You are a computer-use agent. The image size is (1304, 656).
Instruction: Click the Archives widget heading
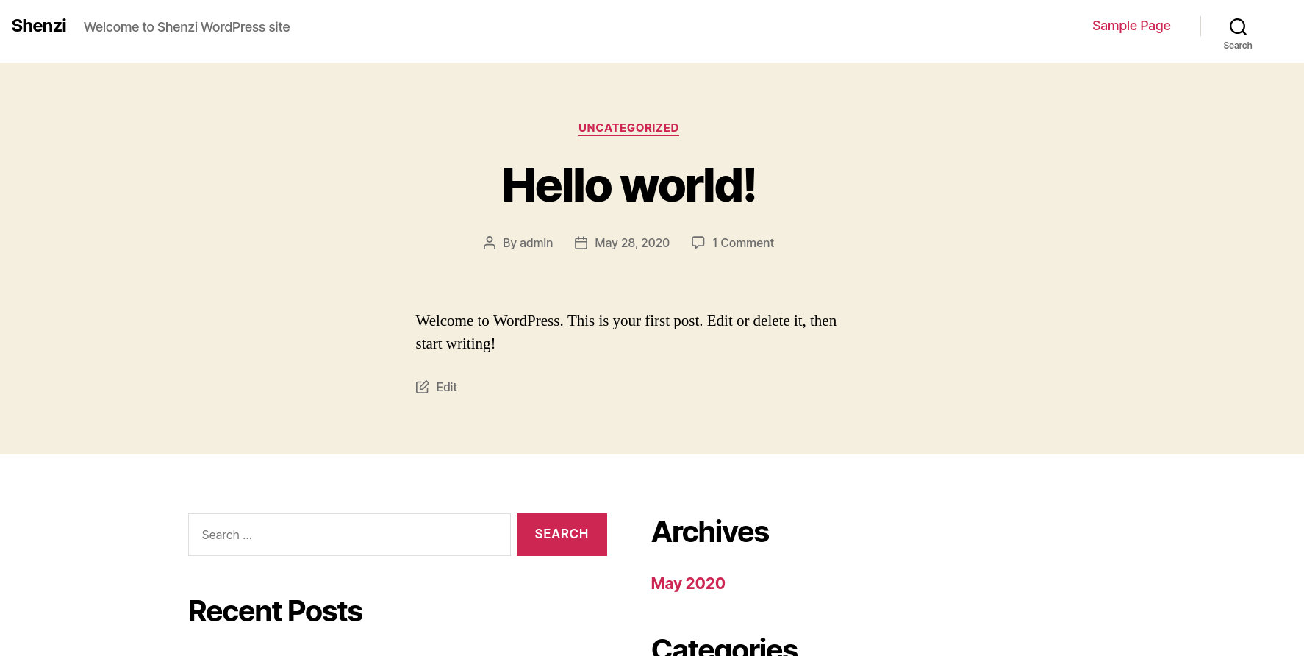point(710,532)
